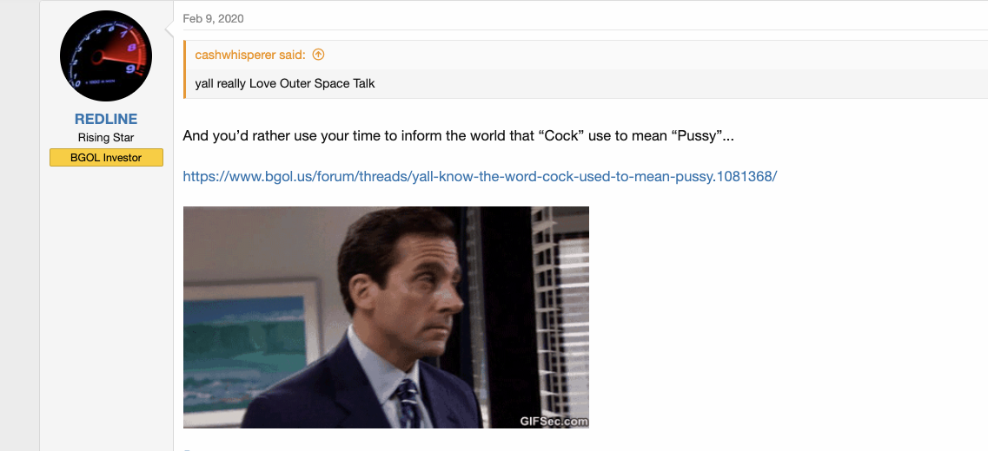The width and height of the screenshot is (988, 451).
Task: Click the quote header row background
Action: coord(586,55)
